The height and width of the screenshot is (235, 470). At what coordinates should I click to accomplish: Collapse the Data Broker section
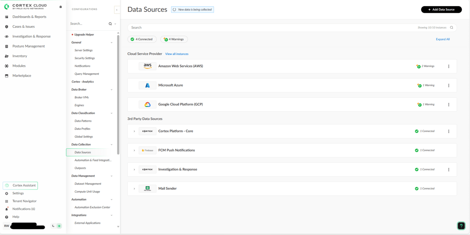[x=112, y=90]
